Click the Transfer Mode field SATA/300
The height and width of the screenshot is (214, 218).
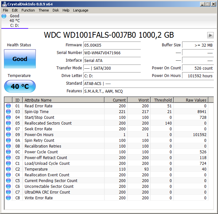112,68
